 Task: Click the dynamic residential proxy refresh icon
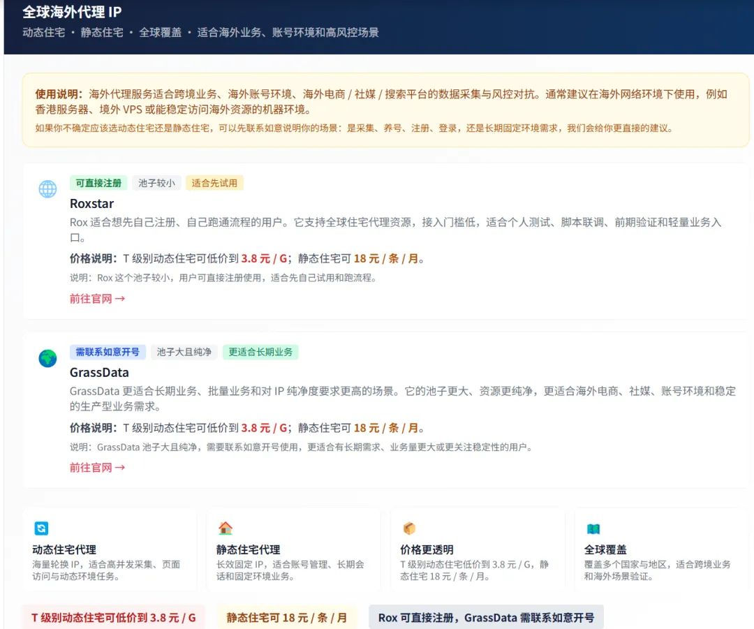[x=41, y=528]
